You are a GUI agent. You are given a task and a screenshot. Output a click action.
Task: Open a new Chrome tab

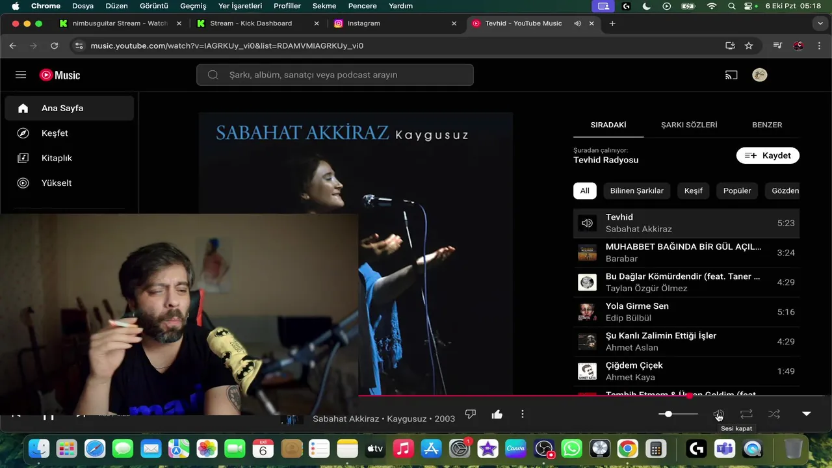612,23
